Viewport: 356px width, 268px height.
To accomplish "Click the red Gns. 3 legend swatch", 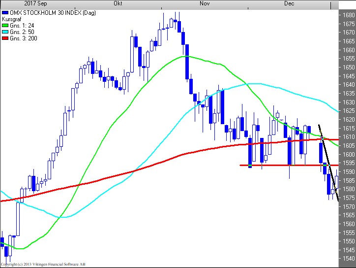I will [5, 38].
